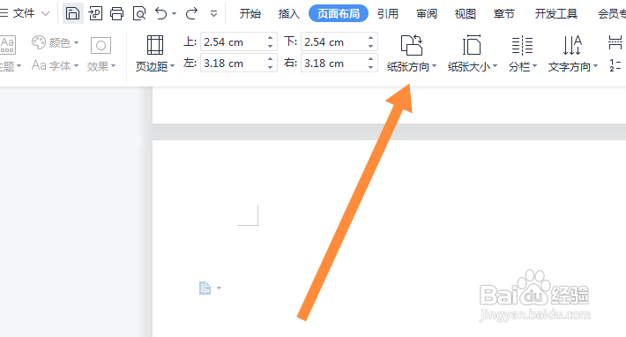Open the 文件 menu
The height and width of the screenshot is (337, 626).
point(24,13)
